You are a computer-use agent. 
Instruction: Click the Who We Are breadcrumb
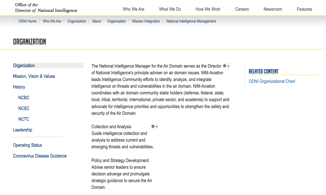52,21
